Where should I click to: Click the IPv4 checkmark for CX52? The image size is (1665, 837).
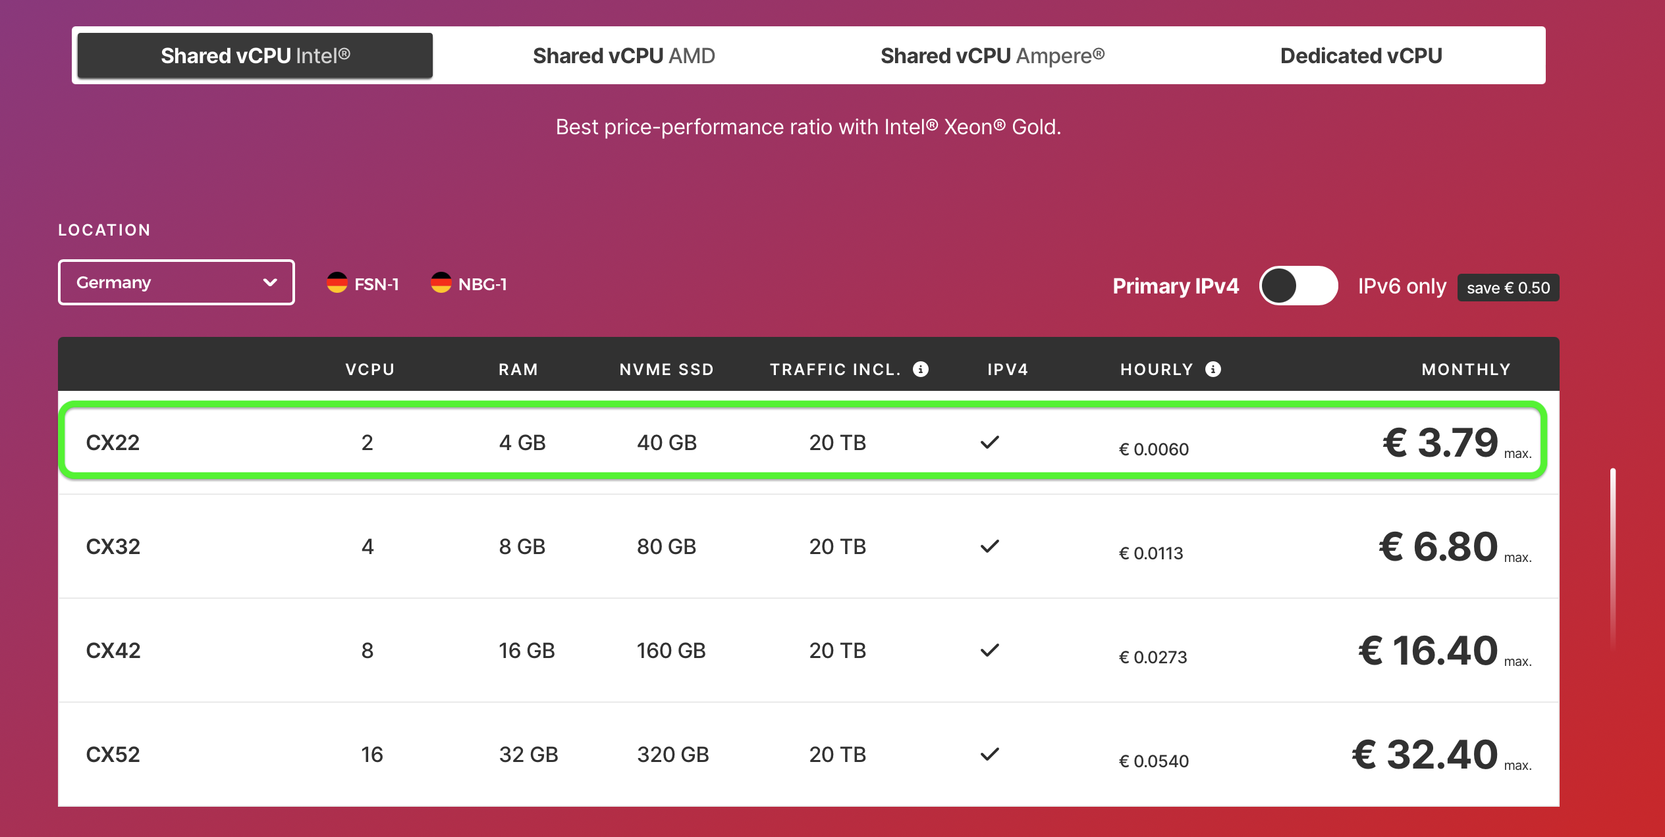pyautogui.click(x=989, y=755)
